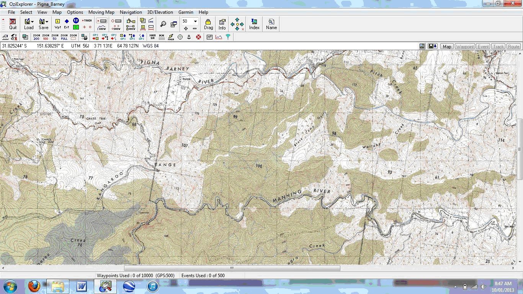Screen dimensions: 523x294
Task: Open Google Earth from the taskbar
Action: 129,286
